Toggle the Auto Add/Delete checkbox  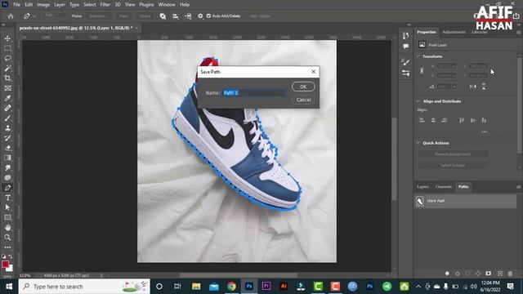tap(209, 16)
